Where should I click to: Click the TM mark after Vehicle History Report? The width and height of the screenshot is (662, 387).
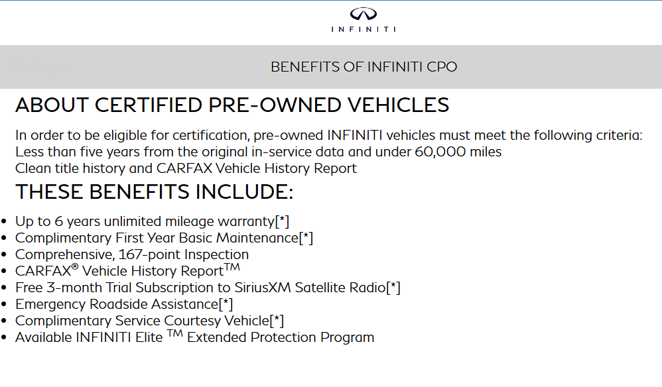[232, 267]
